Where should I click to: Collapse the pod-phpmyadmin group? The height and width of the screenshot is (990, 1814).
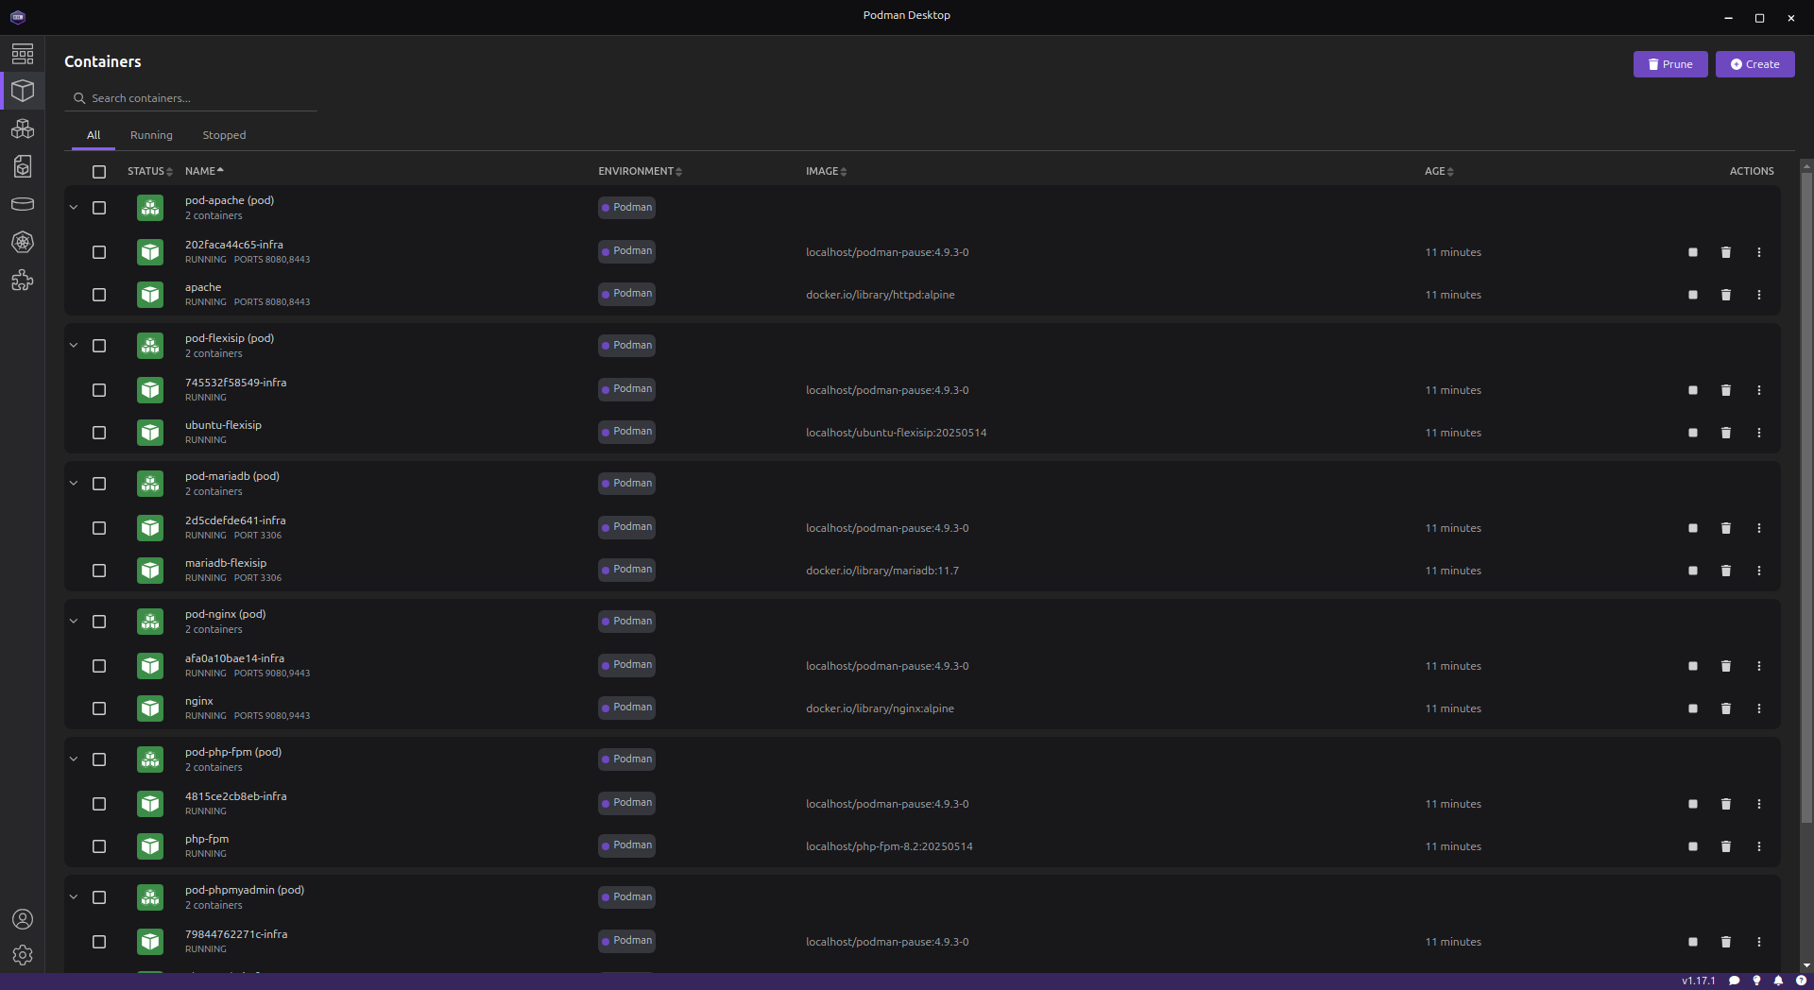(74, 897)
